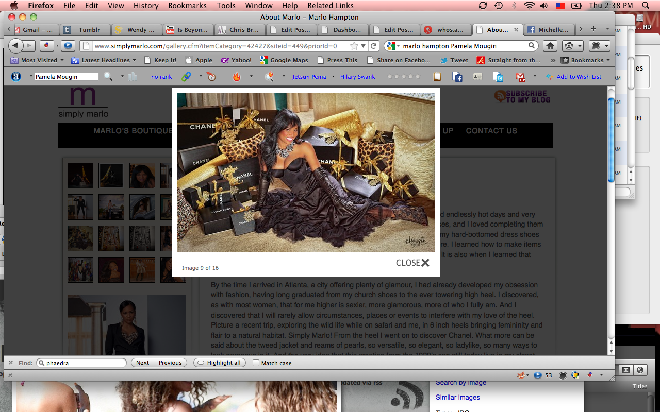Reload the page with the refresh icon

click(374, 46)
